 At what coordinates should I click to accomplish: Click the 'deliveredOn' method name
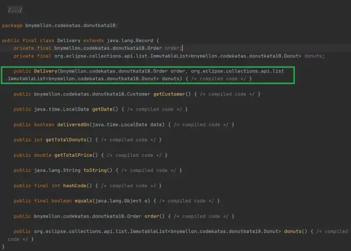[73, 125]
